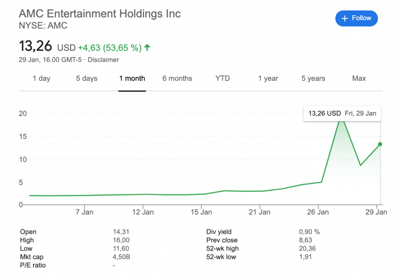Image resolution: width=403 pixels, height=280 pixels.
Task: Click the green data point on 29 Jan
Action: (380, 144)
